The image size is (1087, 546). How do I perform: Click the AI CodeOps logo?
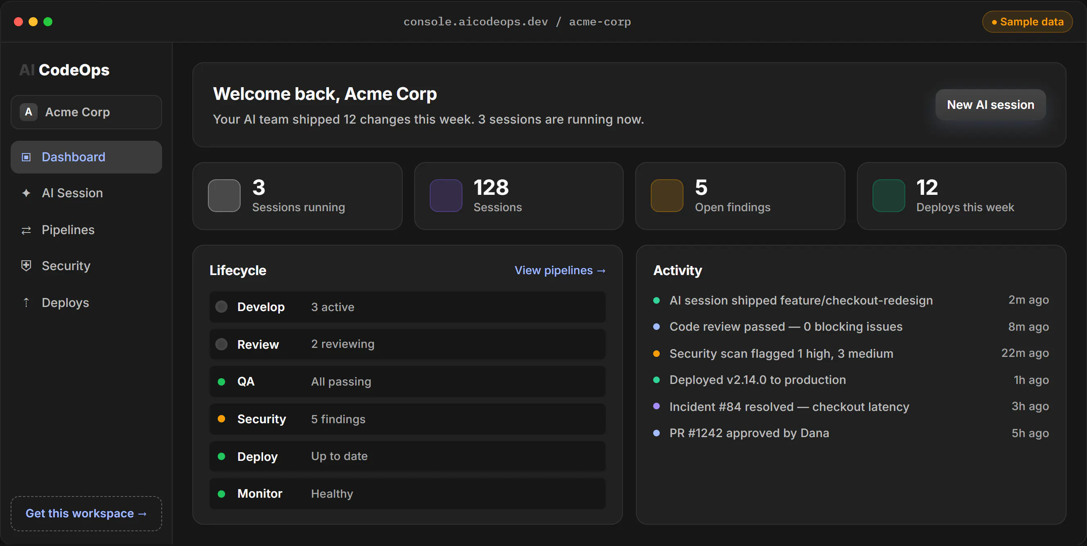tap(65, 70)
